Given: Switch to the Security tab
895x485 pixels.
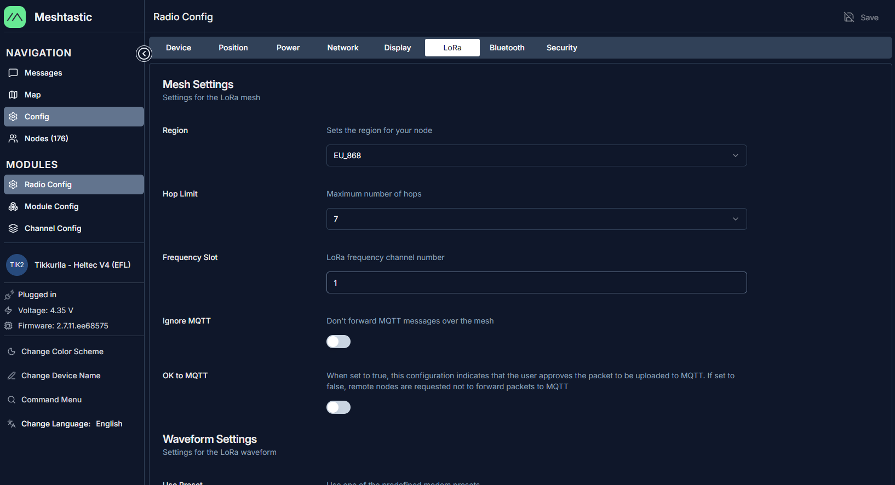Looking at the screenshot, I should (561, 48).
